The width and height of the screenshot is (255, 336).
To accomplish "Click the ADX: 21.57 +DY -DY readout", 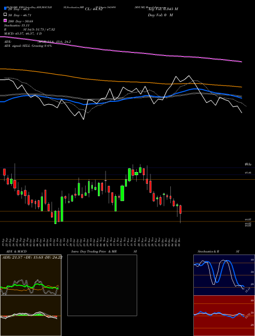I will (x=32, y=258).
